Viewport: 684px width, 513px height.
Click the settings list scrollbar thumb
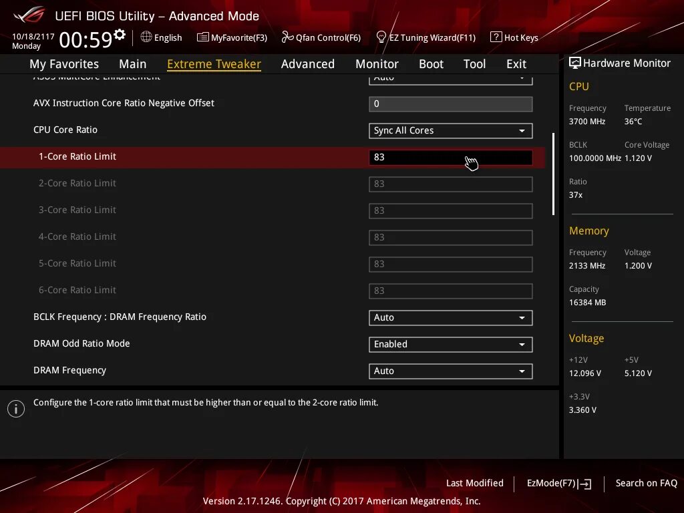[x=553, y=174]
